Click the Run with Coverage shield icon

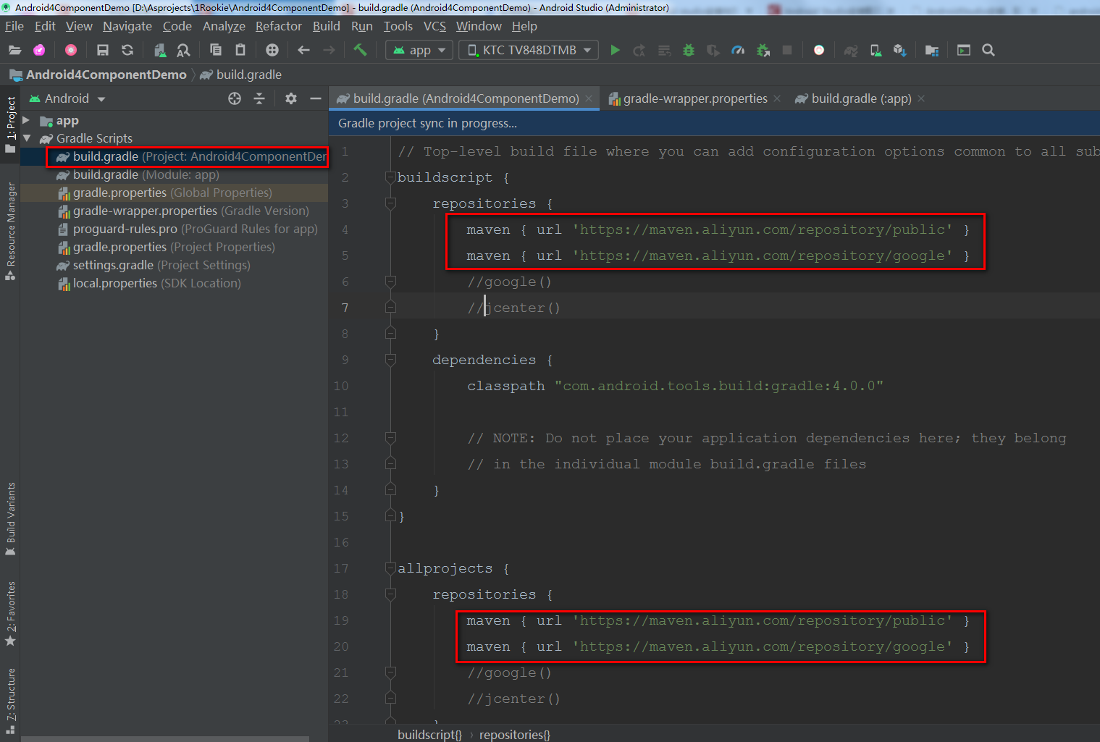point(713,50)
